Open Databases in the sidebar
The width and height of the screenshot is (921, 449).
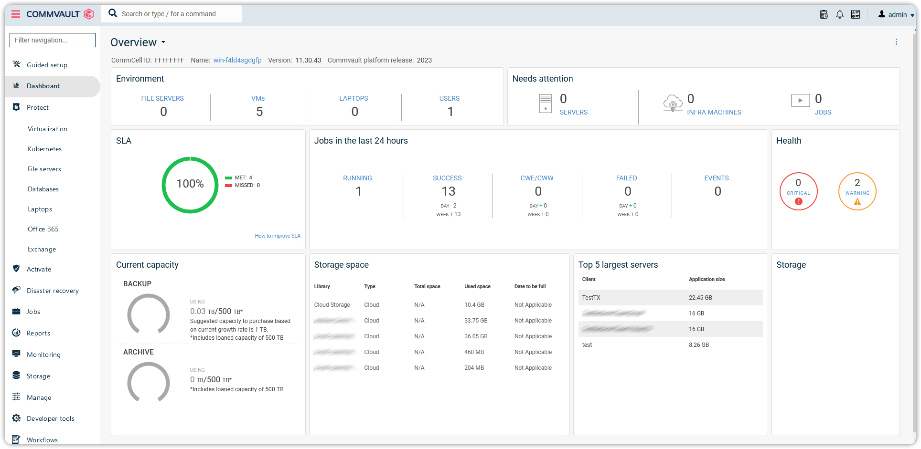(43, 189)
